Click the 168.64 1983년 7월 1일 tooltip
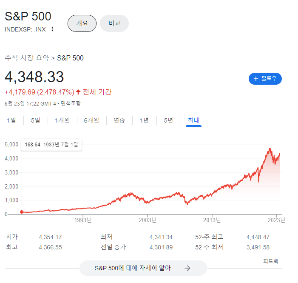The image size is (298, 283). 51,145
